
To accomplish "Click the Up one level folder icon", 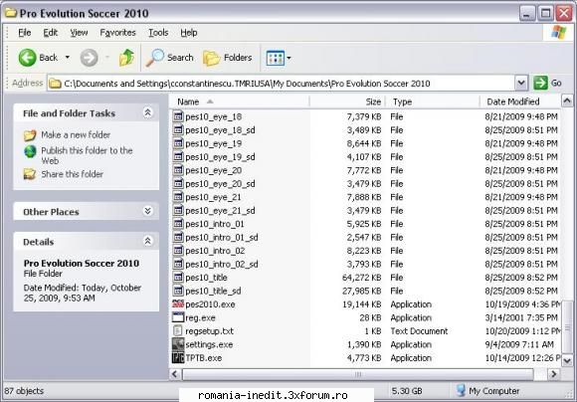I will pos(127,58).
